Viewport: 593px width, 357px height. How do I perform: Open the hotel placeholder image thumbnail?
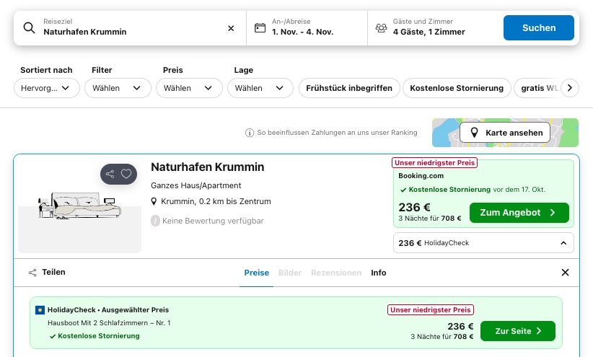click(x=80, y=206)
